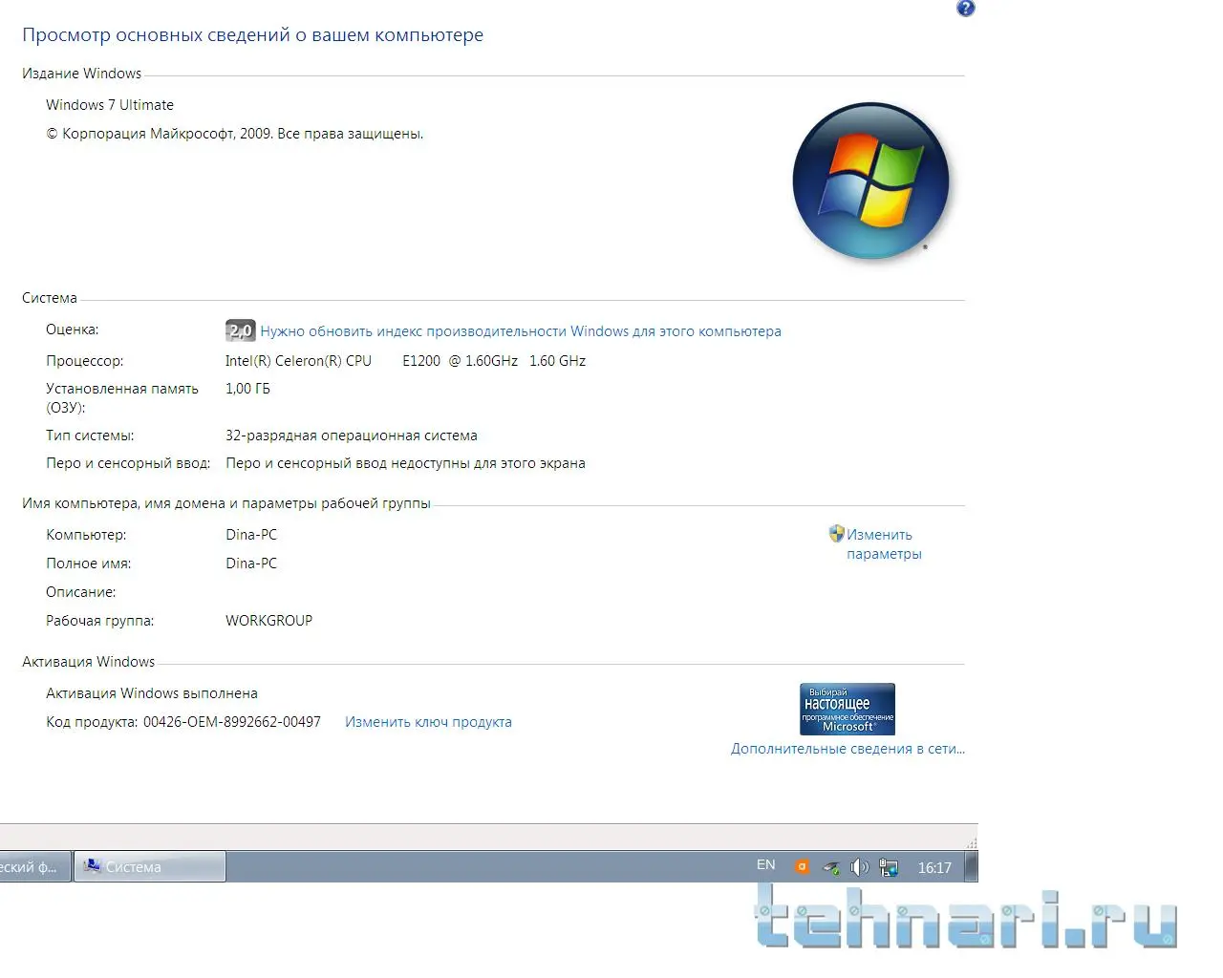This screenshot has width=1223, height=978.
Task: Click the 32-разрядная операционная система text
Action: click(351, 436)
